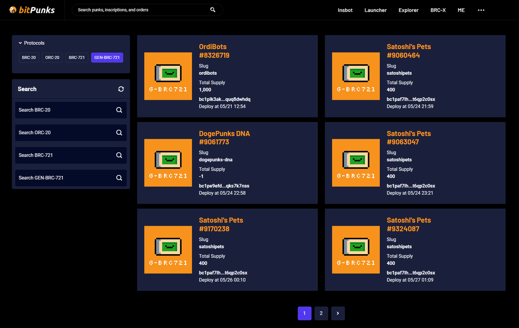Open the Satoshi's Pets #9060464 title link
This screenshot has height=328, width=519.
coord(409,51)
